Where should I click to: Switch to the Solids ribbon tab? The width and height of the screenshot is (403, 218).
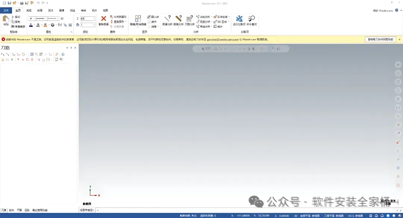51,10
